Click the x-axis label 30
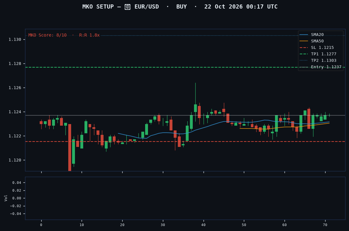This screenshot has height=231, width=349. click(163, 225)
